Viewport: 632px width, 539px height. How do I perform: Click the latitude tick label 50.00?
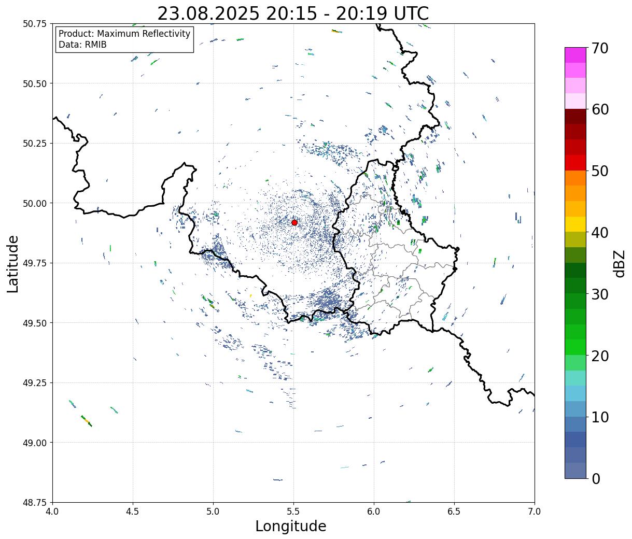[x=35, y=203]
